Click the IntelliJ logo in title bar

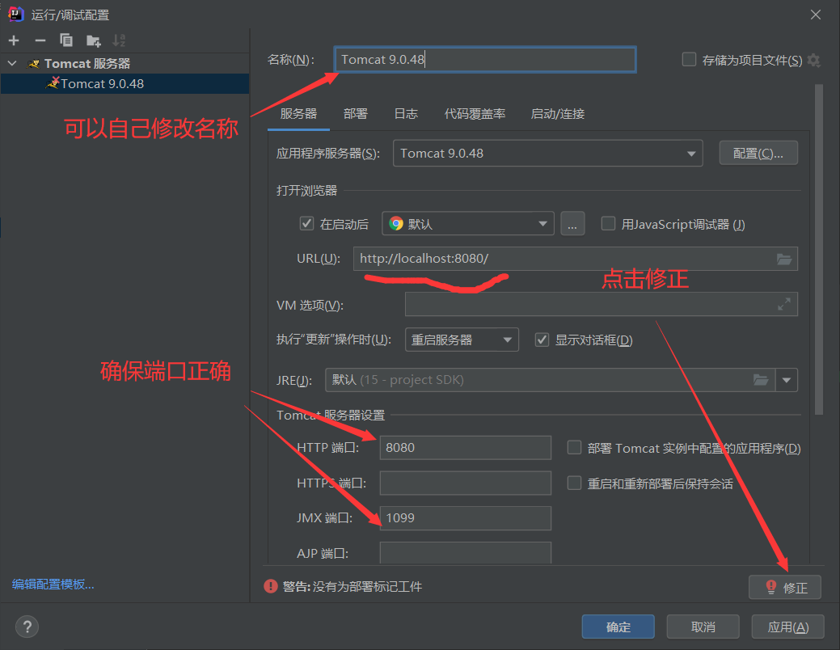[16, 14]
